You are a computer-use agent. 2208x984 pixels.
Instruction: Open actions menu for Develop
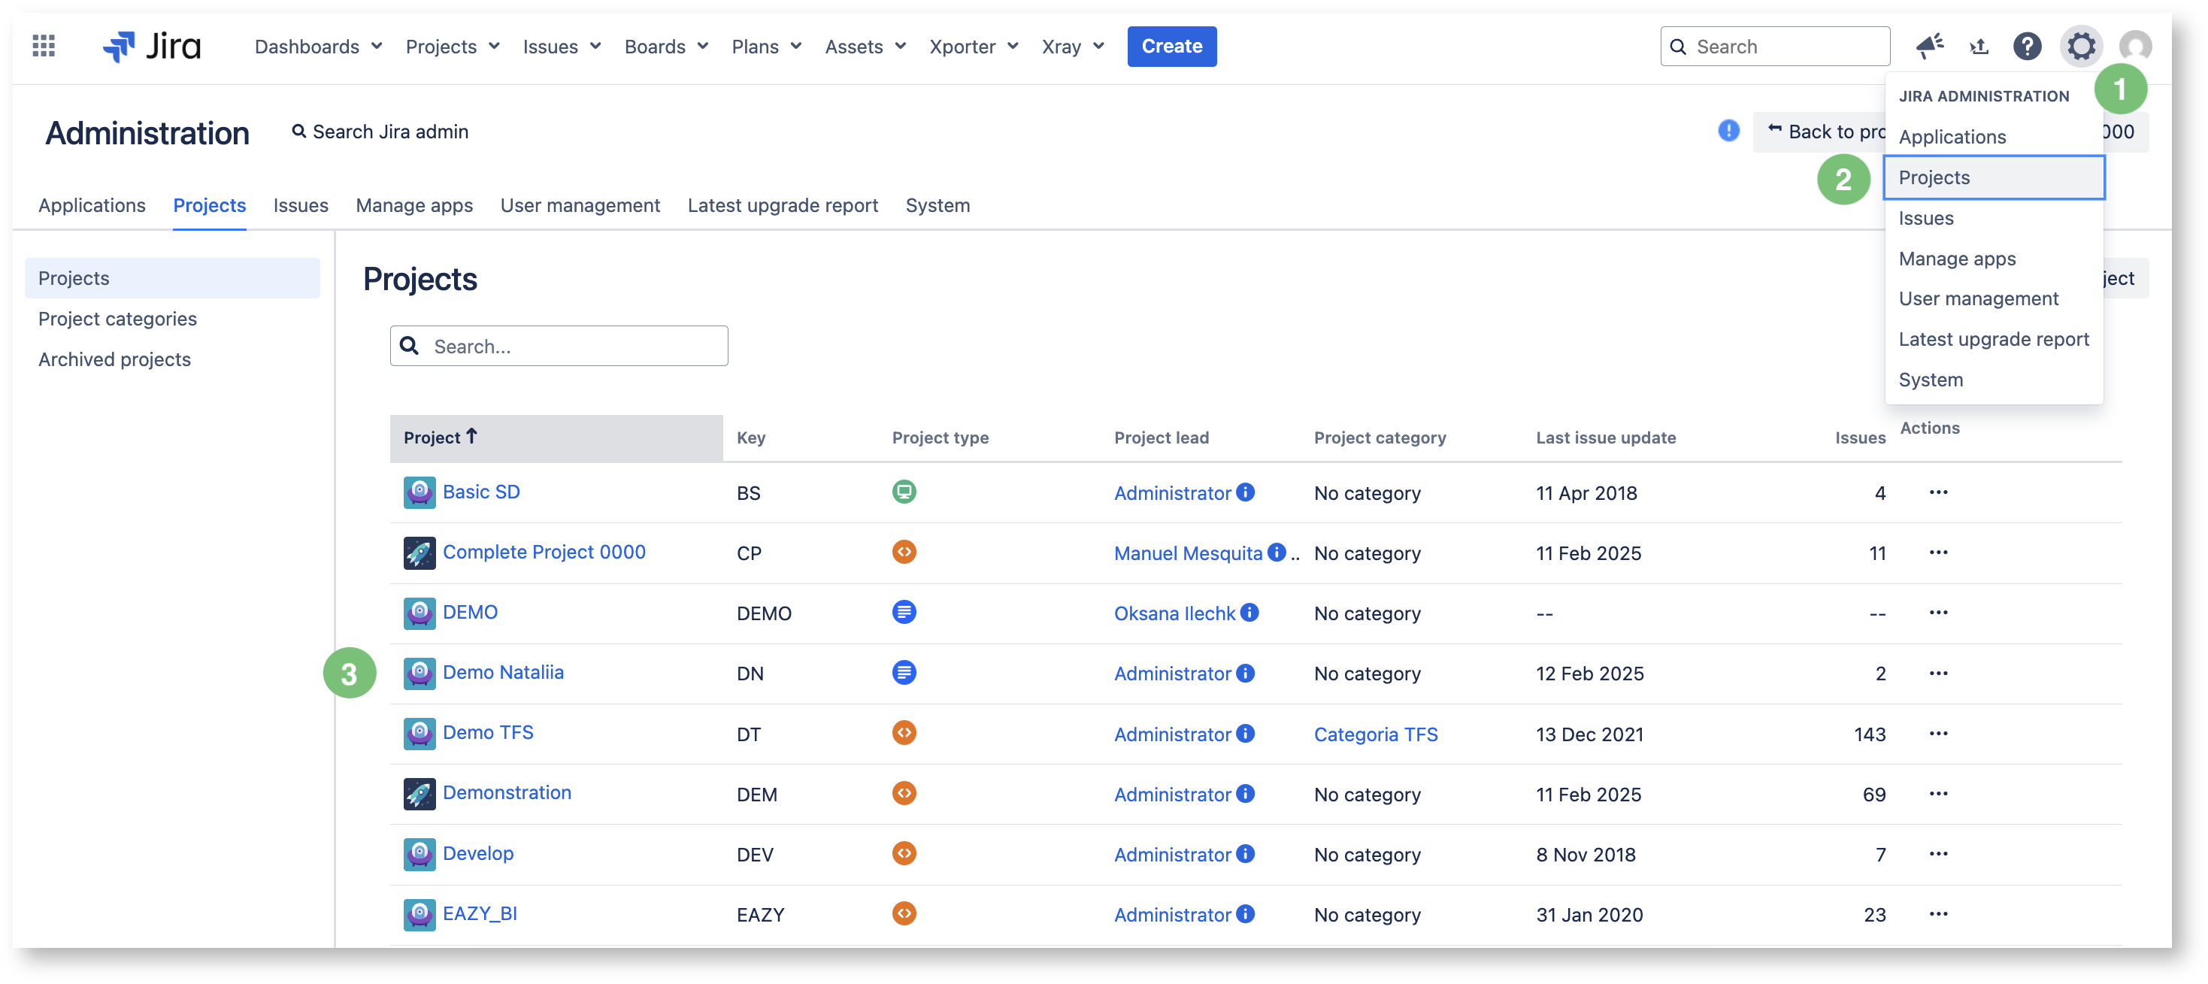click(1938, 853)
